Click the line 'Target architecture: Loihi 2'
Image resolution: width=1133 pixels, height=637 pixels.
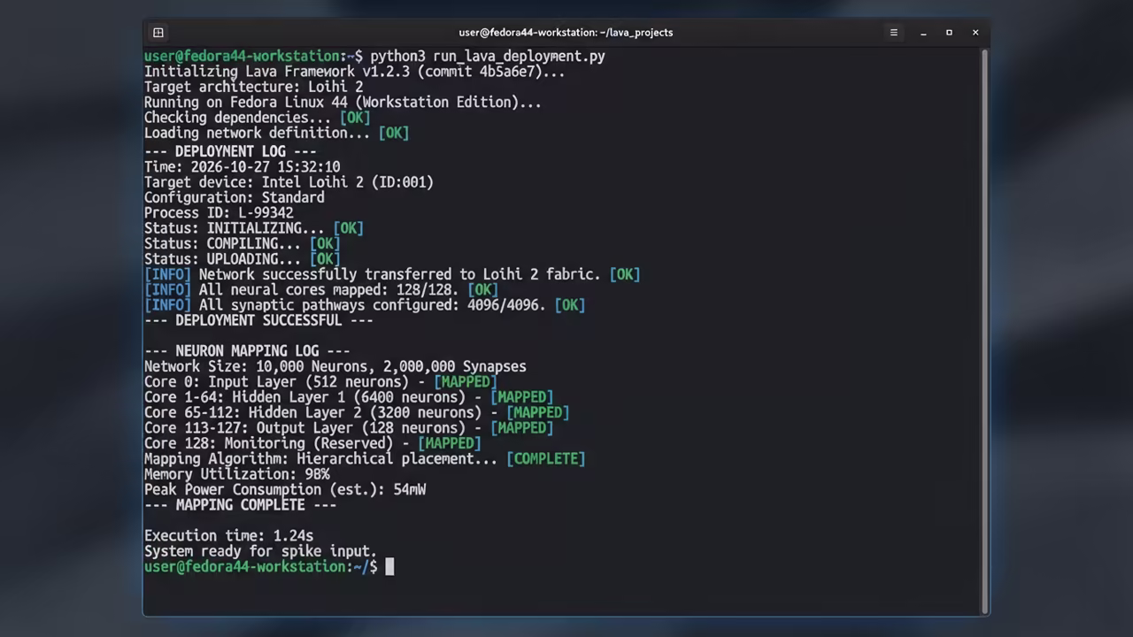coord(253,87)
